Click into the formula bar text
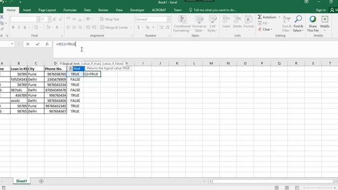338x190 pixels. [66, 44]
